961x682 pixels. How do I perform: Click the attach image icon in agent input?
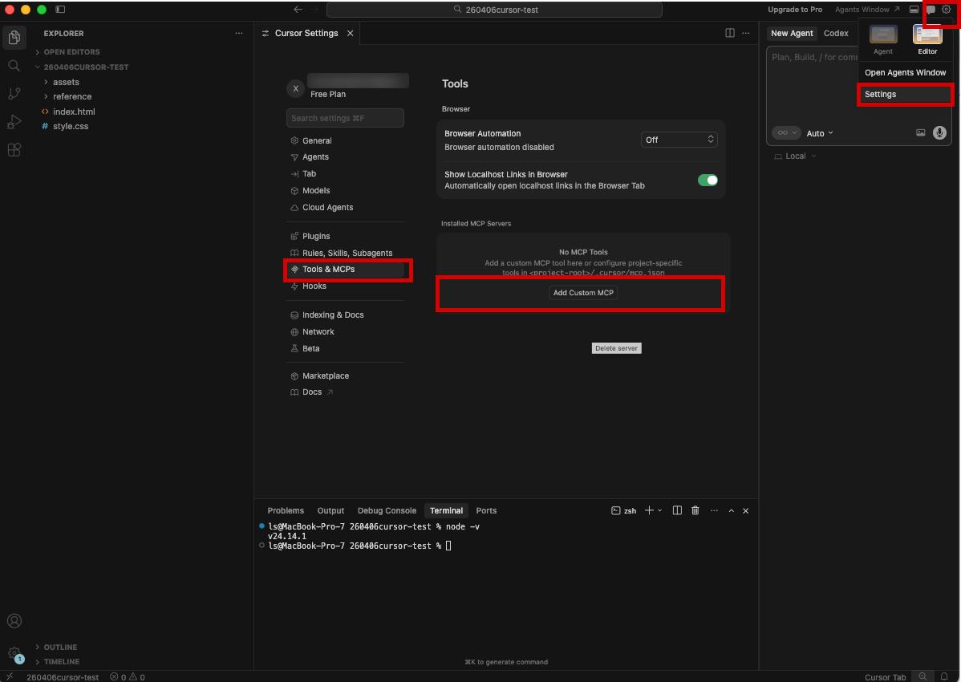(920, 132)
